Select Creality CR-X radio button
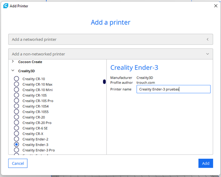The image size is (221, 177). pyautogui.click(x=16, y=133)
